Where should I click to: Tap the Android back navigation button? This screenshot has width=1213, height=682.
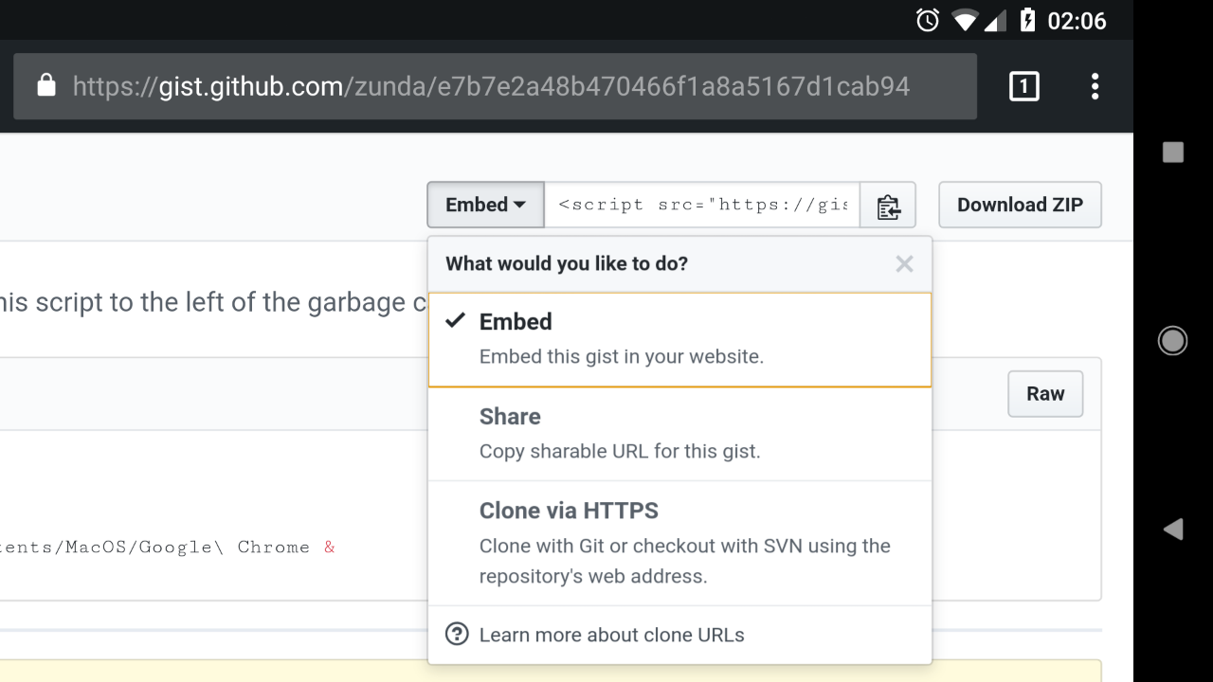(1173, 529)
